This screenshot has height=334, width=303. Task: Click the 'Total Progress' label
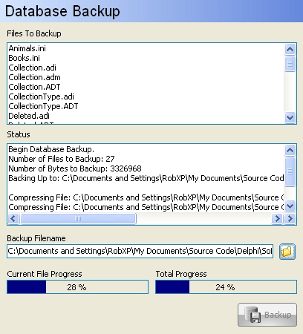pyautogui.click(x=181, y=274)
